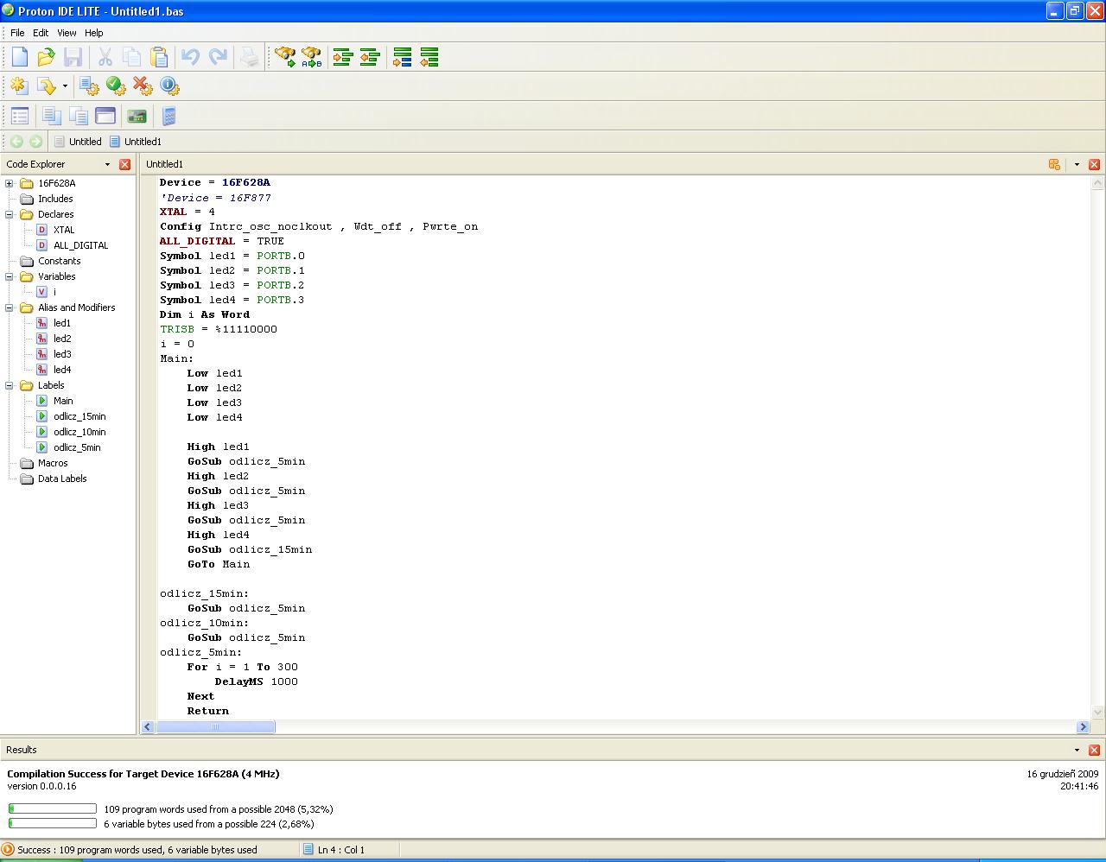Select led3 alias in Code Explorer

click(x=62, y=354)
